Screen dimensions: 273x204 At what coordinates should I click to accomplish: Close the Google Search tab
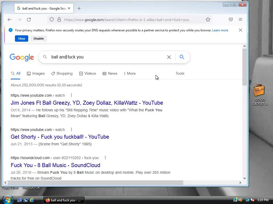(x=69, y=8)
